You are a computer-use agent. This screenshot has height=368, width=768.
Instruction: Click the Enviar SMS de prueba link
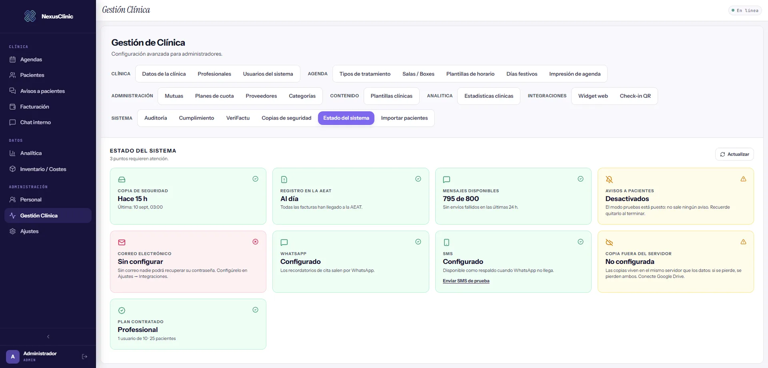point(466,281)
